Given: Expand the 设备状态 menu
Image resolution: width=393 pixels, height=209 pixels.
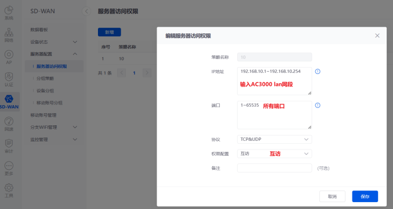Looking at the screenshot, I should point(54,42).
